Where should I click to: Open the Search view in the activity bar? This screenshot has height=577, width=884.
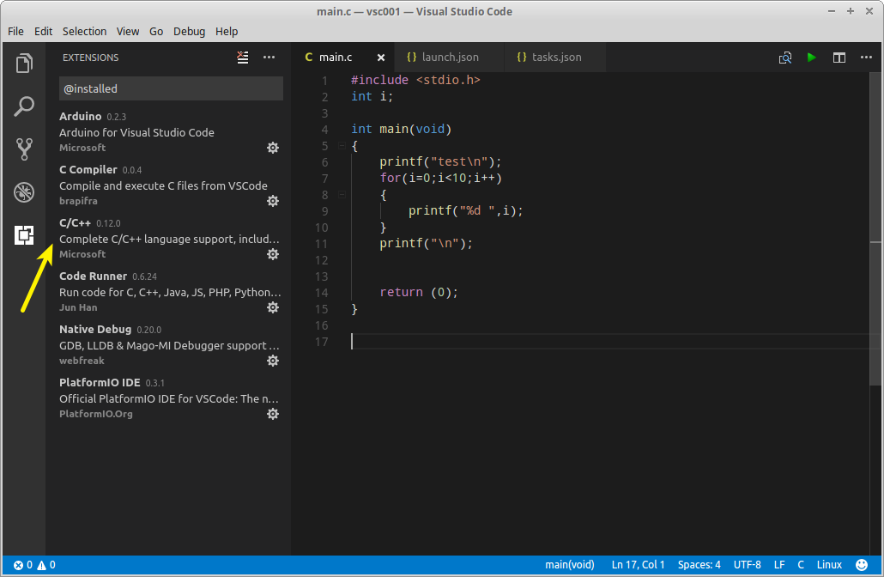[24, 106]
